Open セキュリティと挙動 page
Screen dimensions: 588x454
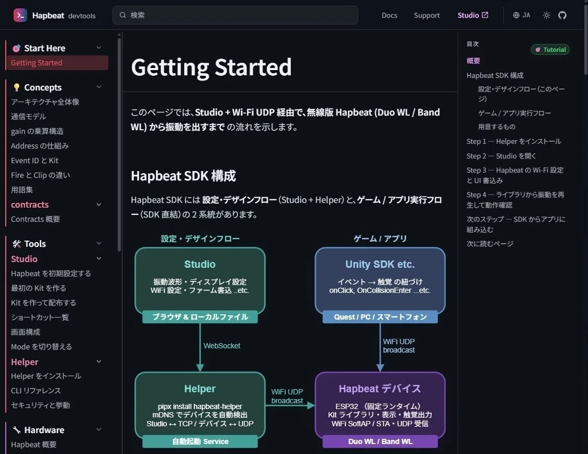40,405
